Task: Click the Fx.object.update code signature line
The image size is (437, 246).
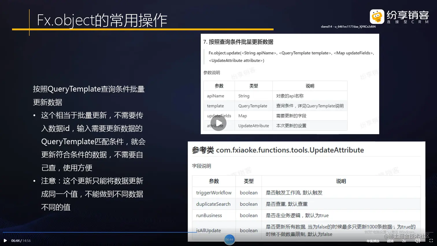Action: (291, 57)
